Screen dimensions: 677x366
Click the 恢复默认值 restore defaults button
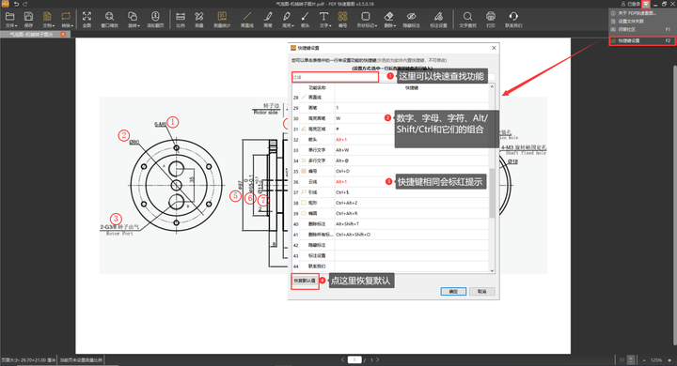coord(305,281)
